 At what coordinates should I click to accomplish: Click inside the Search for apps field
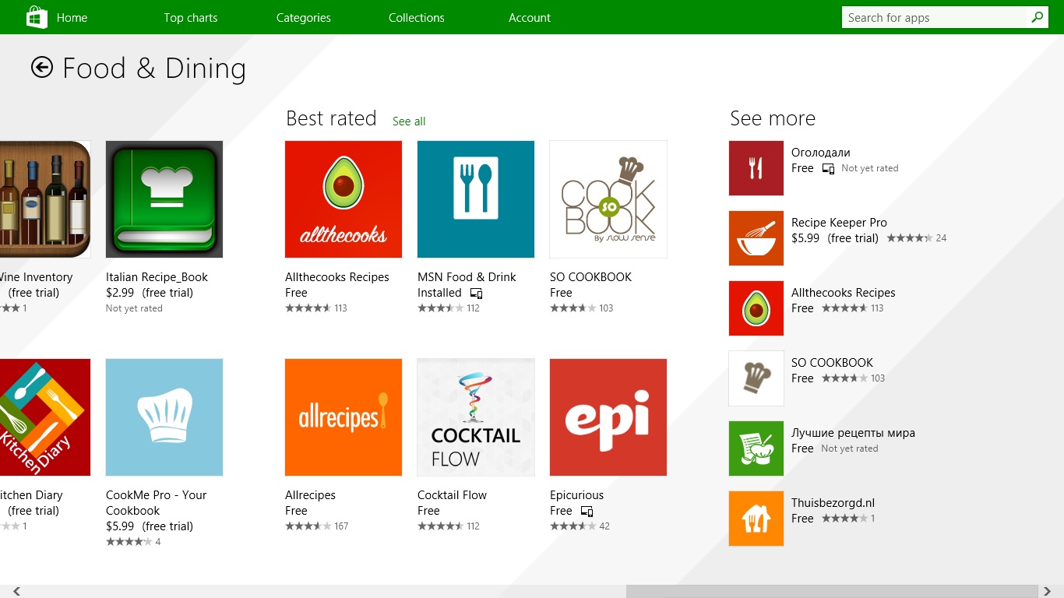click(935, 17)
